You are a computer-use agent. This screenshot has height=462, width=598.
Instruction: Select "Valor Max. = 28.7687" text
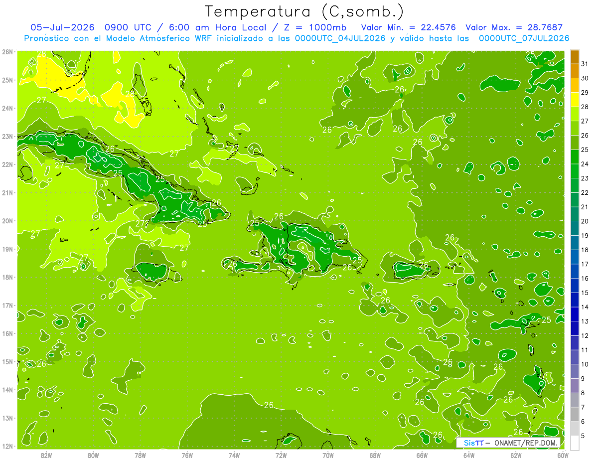coord(514,27)
